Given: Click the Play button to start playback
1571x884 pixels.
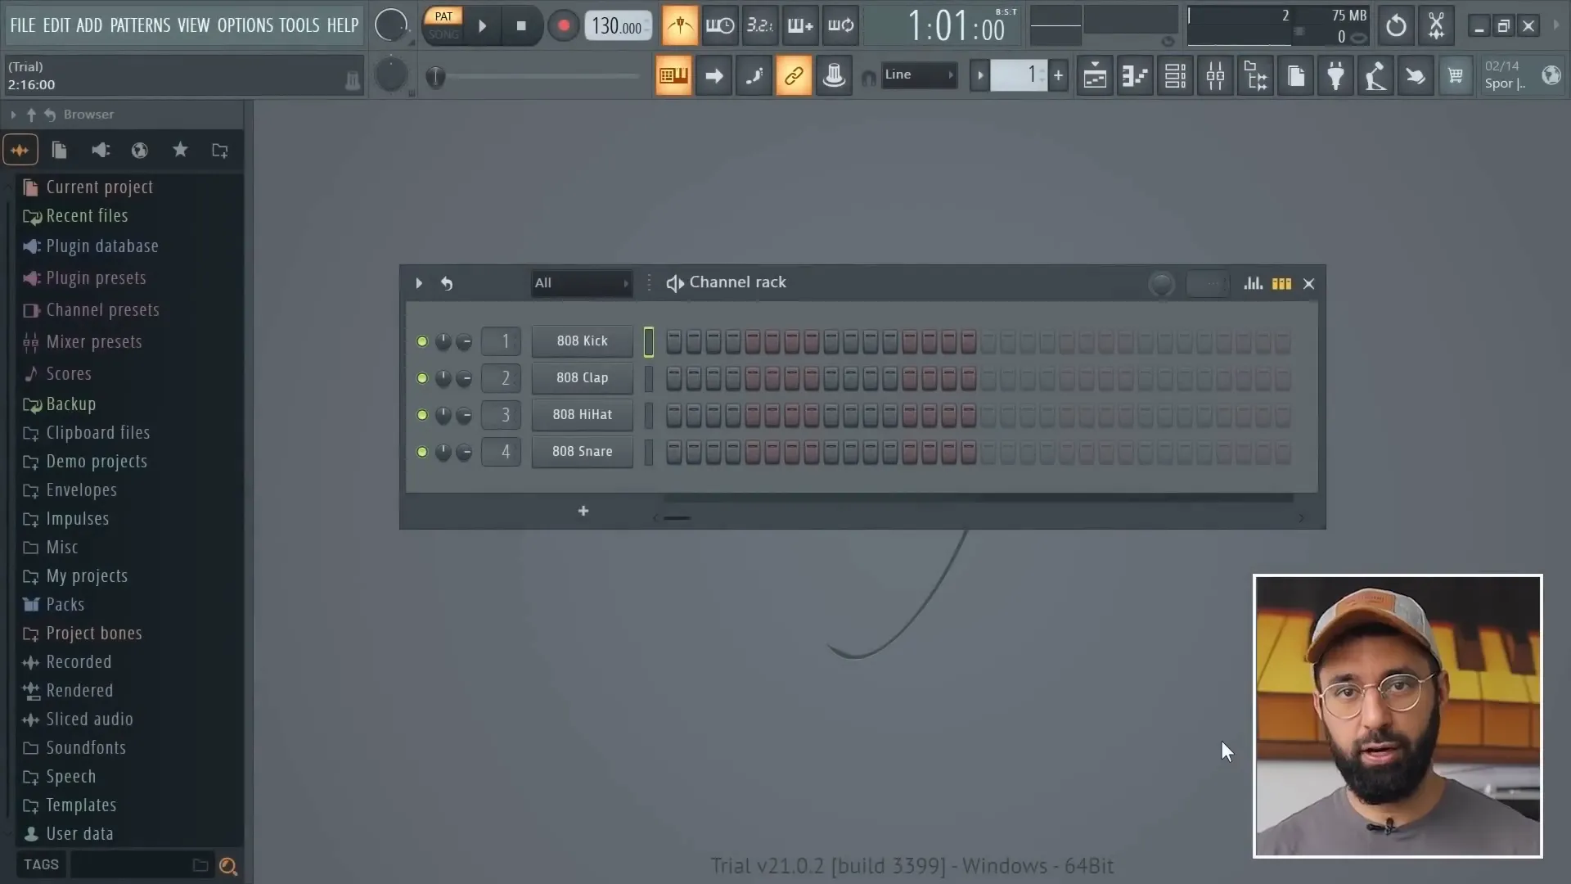Looking at the screenshot, I should click(482, 25).
